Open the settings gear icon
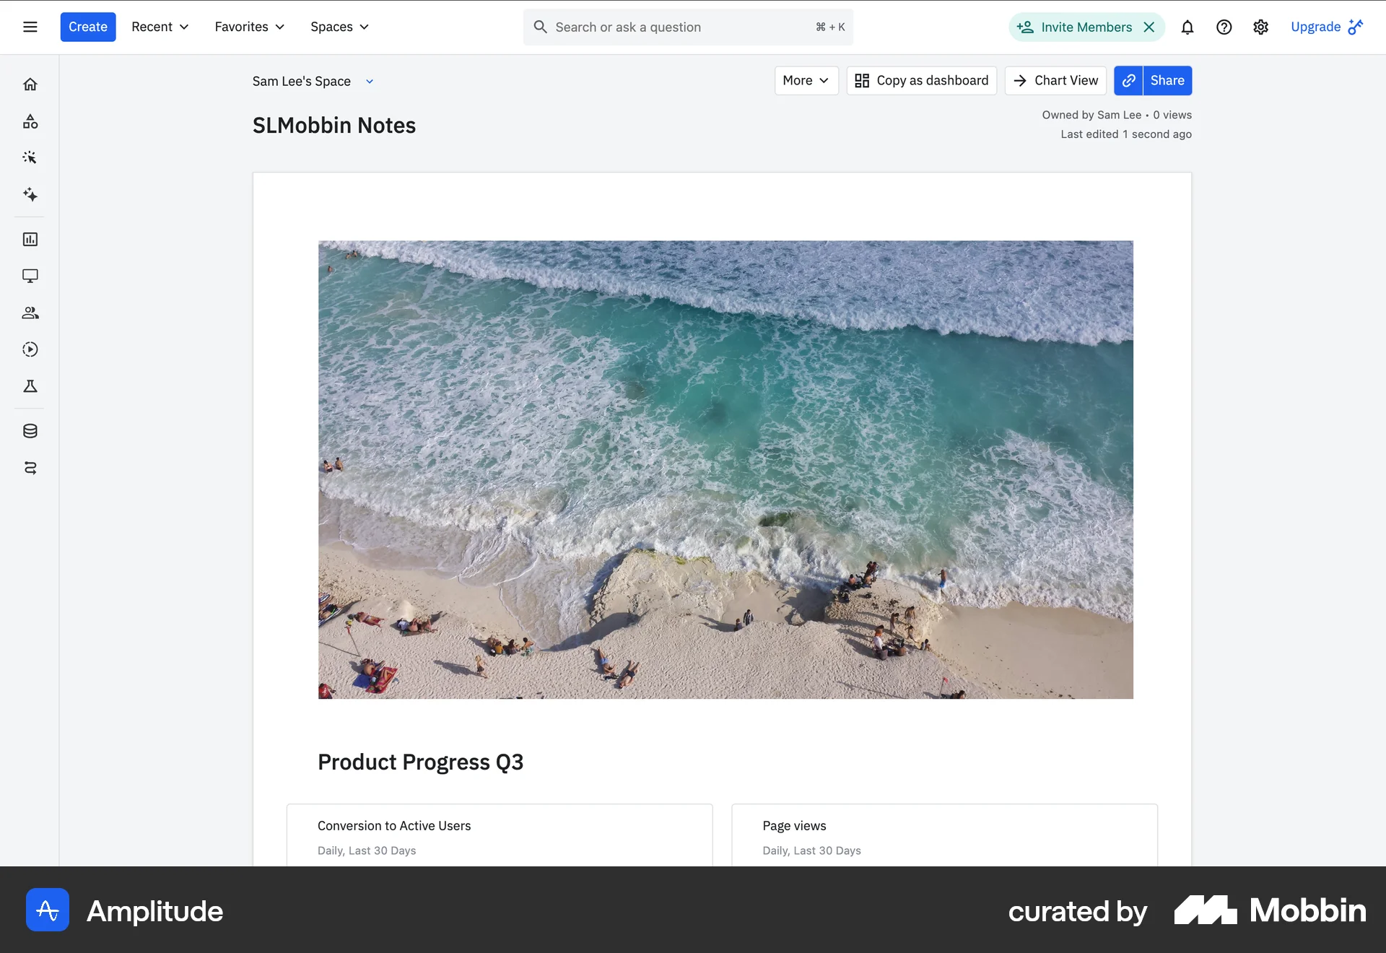 pyautogui.click(x=1260, y=27)
